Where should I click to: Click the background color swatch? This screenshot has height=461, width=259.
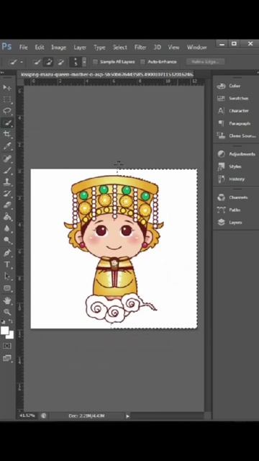11,336
